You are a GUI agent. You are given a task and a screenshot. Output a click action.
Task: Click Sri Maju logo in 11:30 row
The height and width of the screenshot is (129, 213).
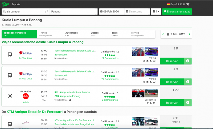point(26,74)
